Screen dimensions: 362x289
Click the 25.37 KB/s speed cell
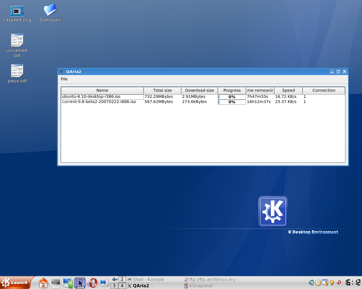click(x=288, y=102)
